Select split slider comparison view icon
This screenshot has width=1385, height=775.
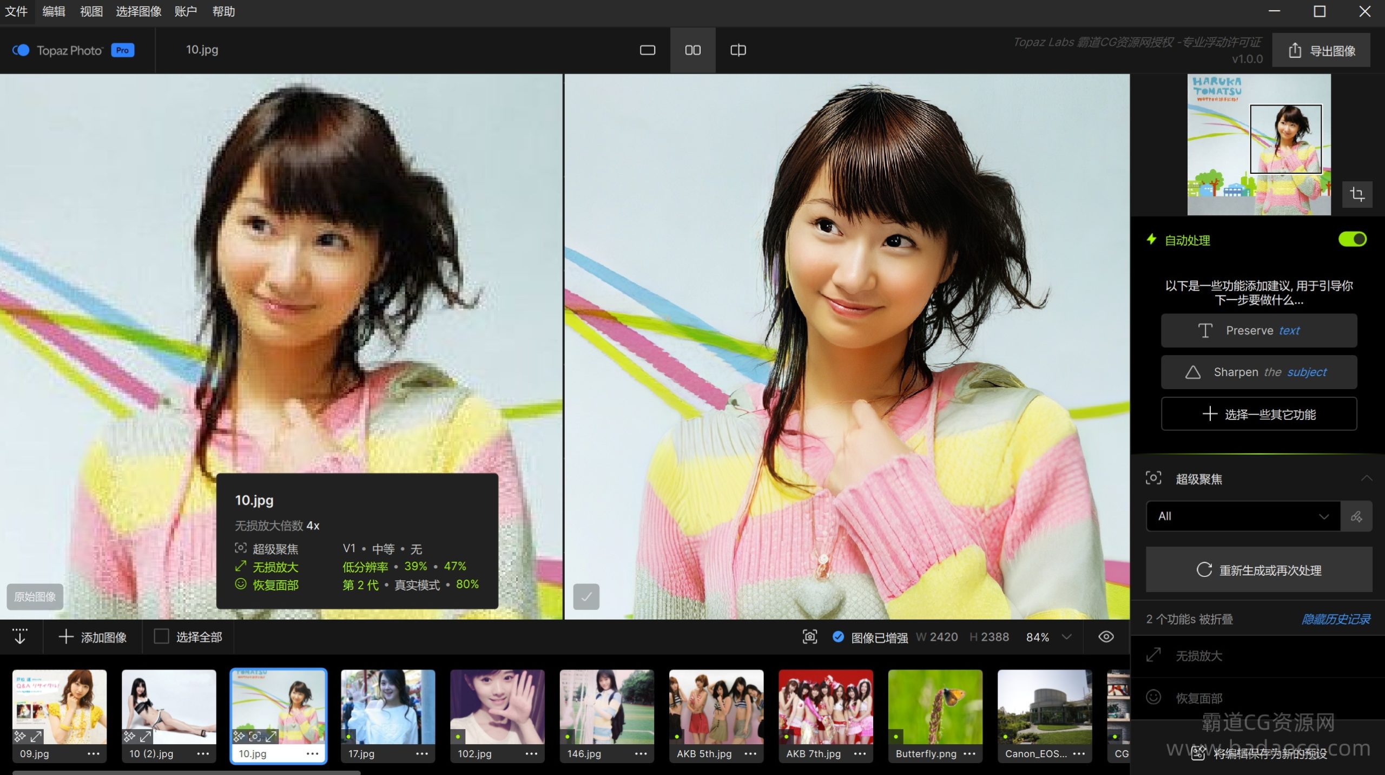738,50
